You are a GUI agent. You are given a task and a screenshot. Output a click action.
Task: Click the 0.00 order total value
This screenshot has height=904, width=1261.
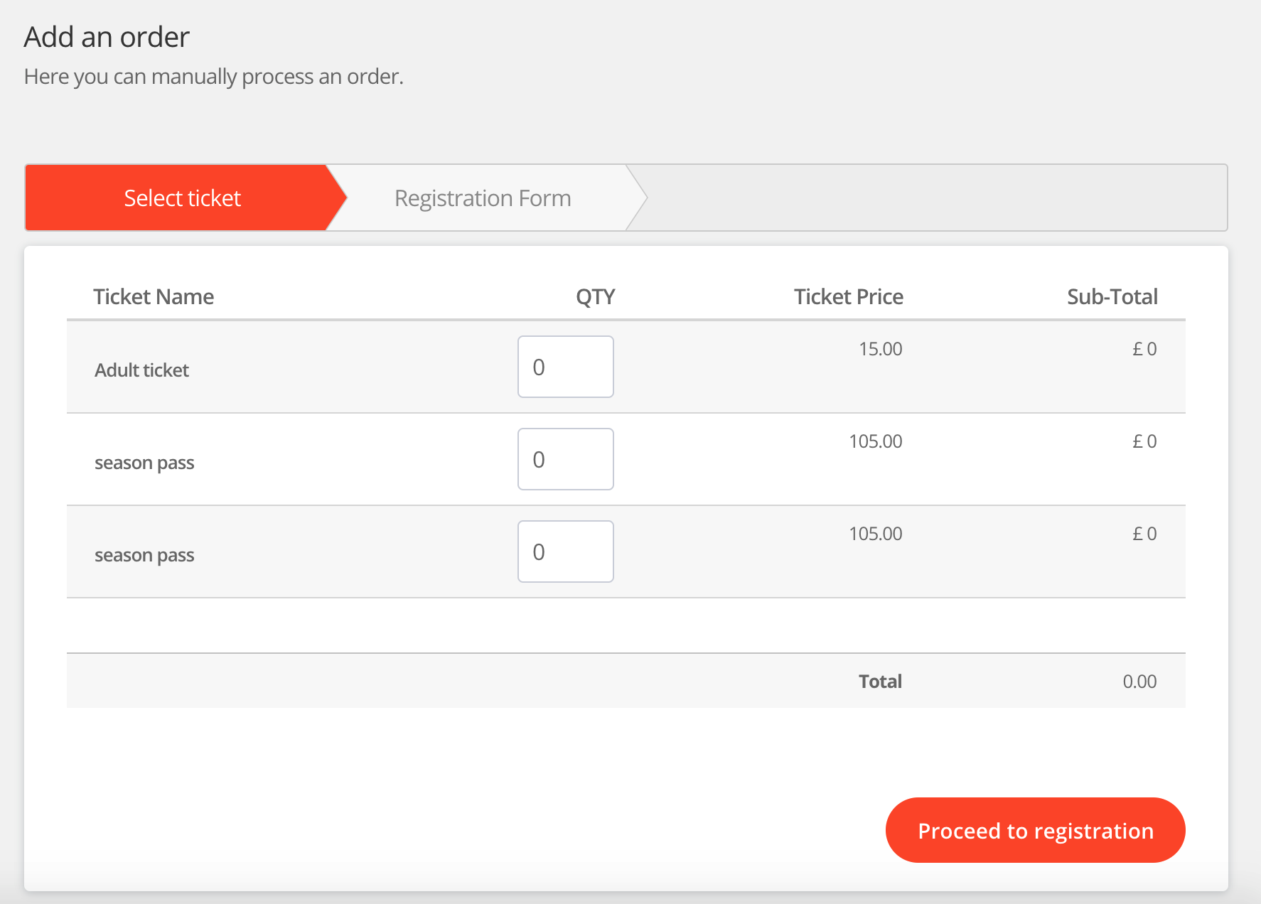tap(1139, 682)
